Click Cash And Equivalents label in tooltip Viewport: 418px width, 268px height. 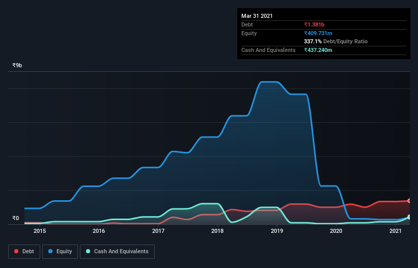tap(268, 50)
